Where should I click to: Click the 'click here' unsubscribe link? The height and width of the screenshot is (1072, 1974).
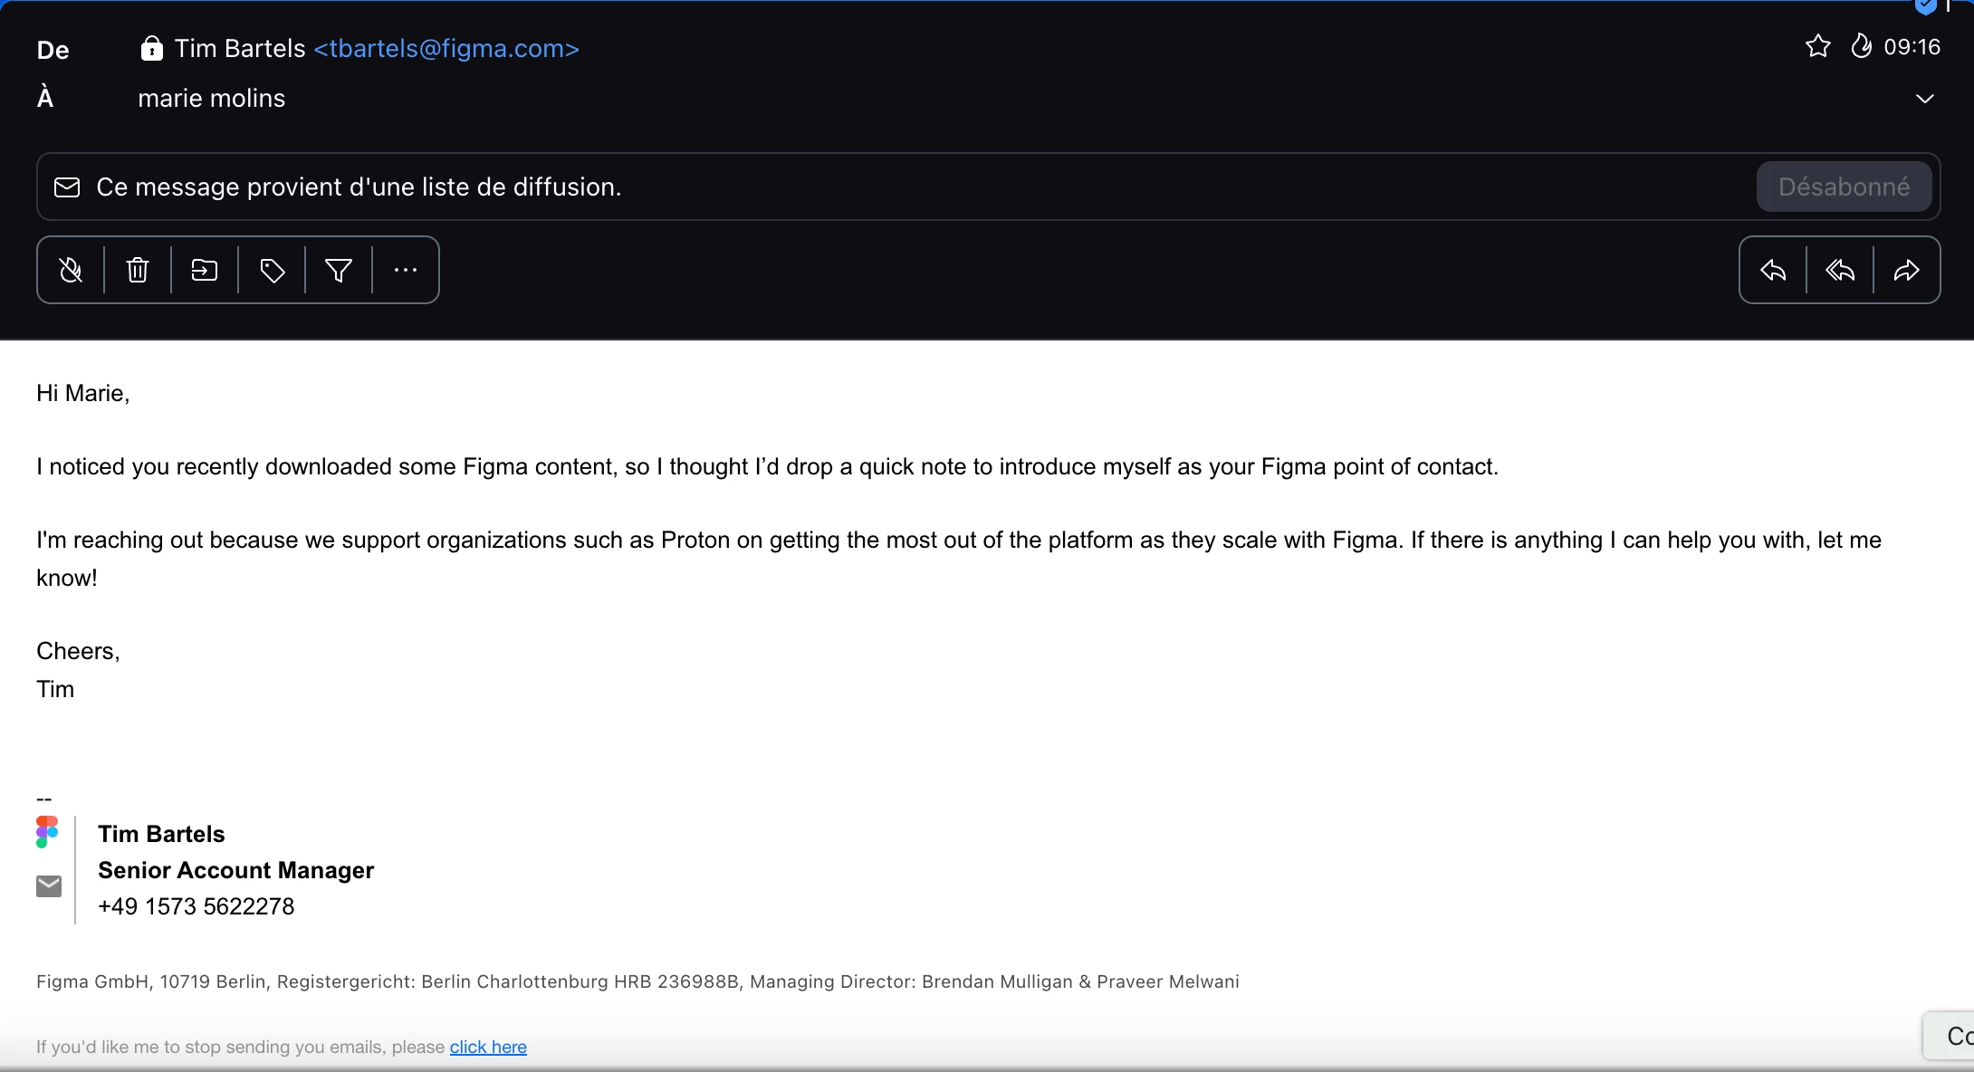coord(488,1047)
